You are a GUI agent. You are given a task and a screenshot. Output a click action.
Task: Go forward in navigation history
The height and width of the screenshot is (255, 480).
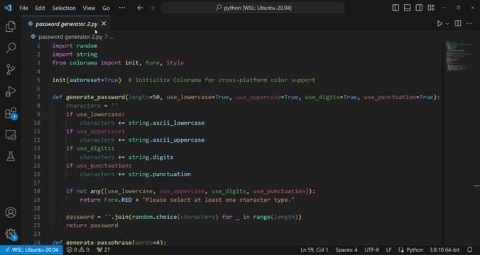pos(152,8)
